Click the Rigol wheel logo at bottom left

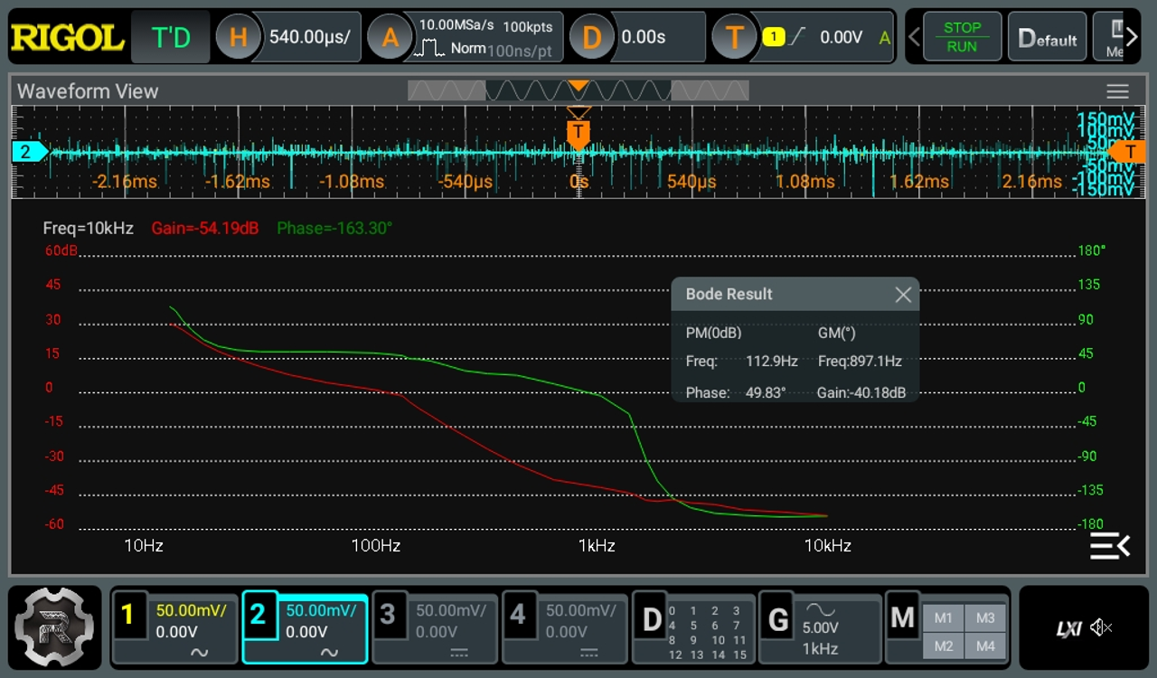[x=54, y=627]
